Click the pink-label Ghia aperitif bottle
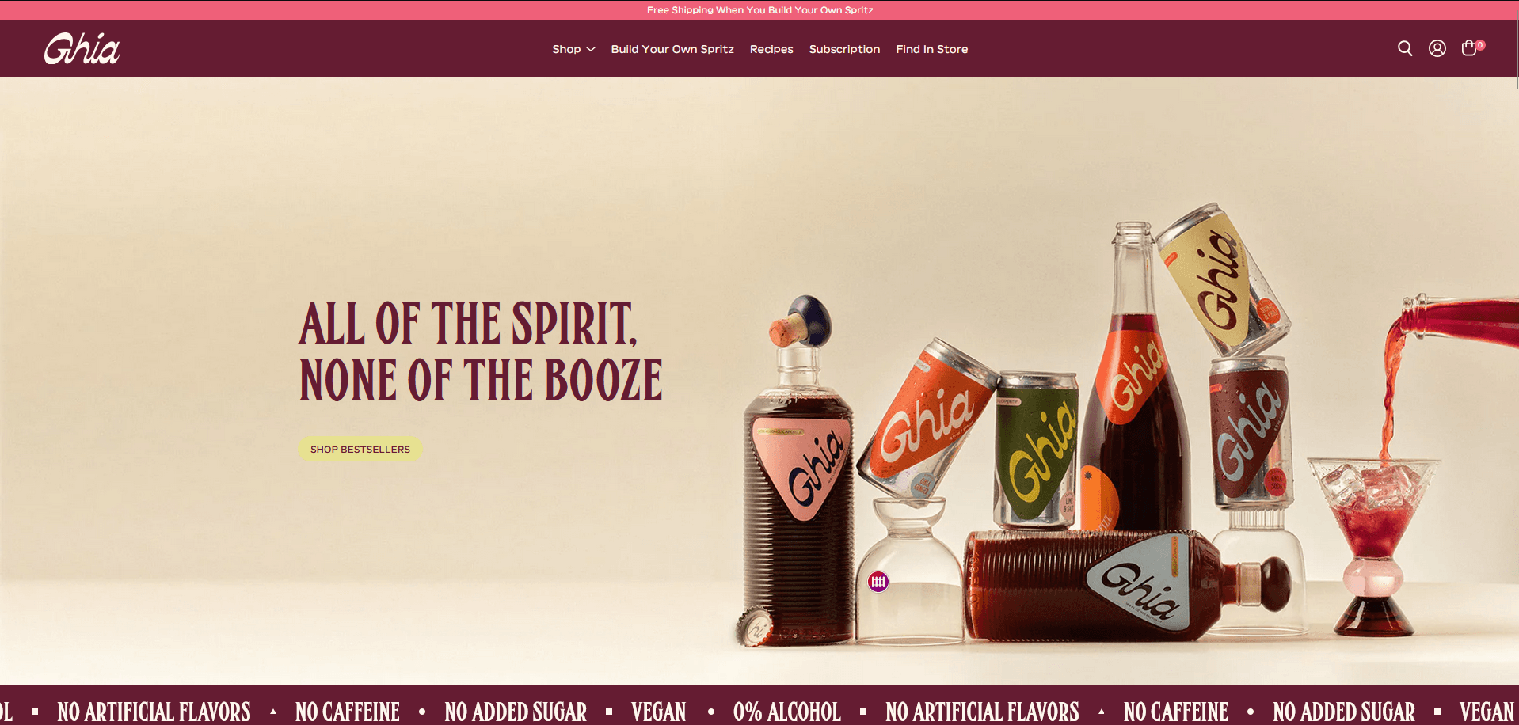Image resolution: width=1519 pixels, height=725 pixels. (798, 475)
